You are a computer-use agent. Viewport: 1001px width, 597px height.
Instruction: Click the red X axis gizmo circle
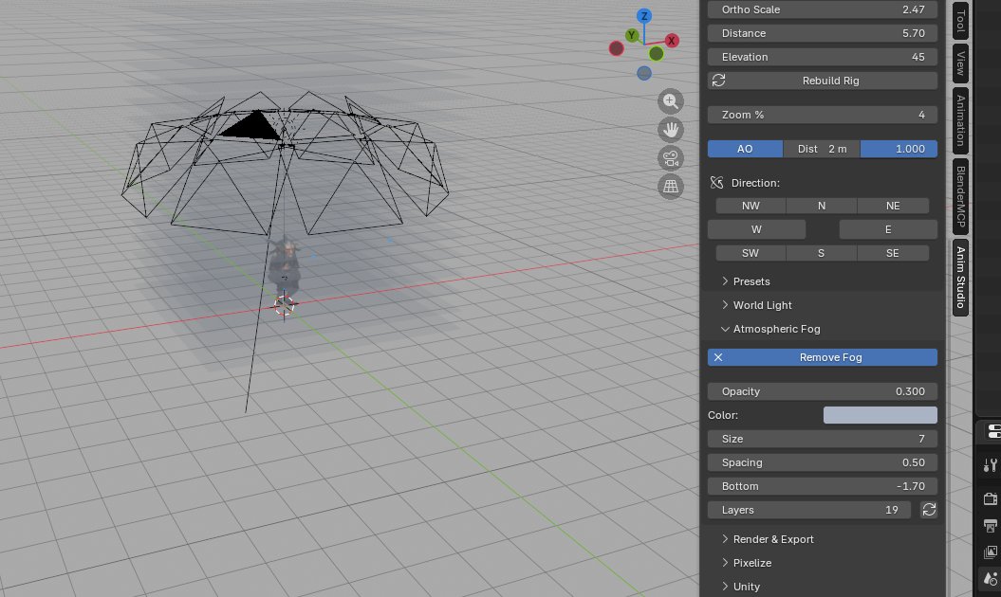click(x=672, y=41)
